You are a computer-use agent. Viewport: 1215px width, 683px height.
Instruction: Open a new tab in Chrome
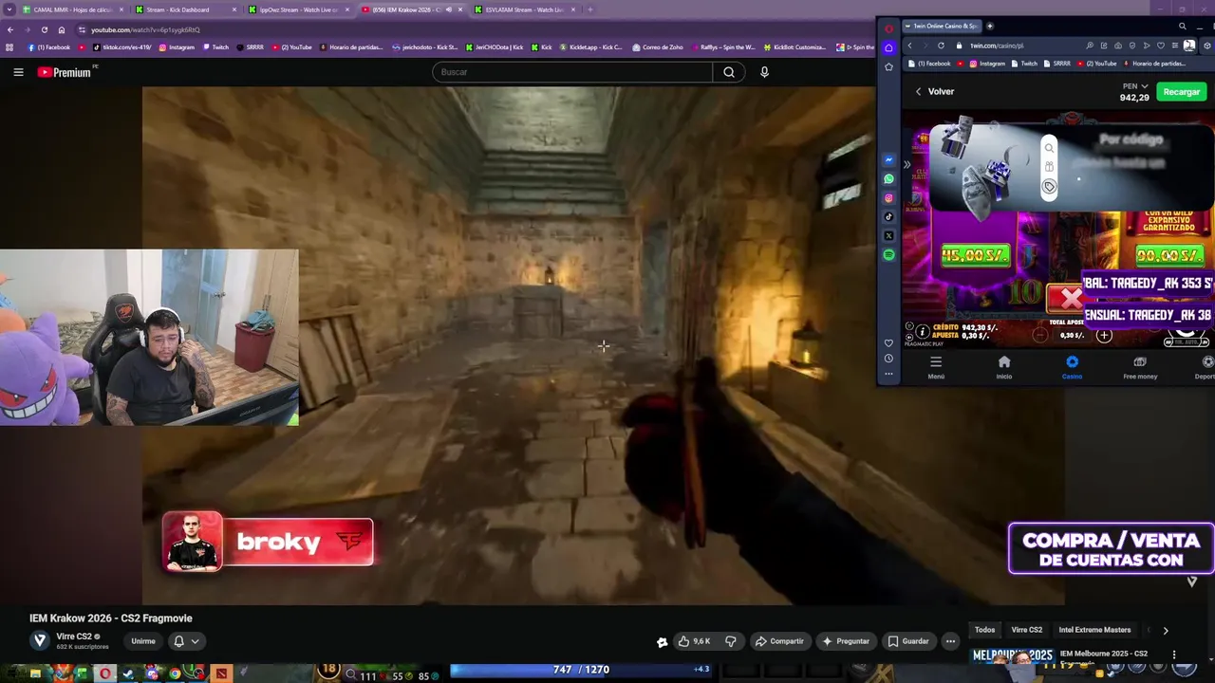coord(590,9)
